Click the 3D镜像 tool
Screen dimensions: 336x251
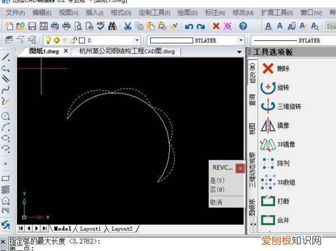[278, 144]
